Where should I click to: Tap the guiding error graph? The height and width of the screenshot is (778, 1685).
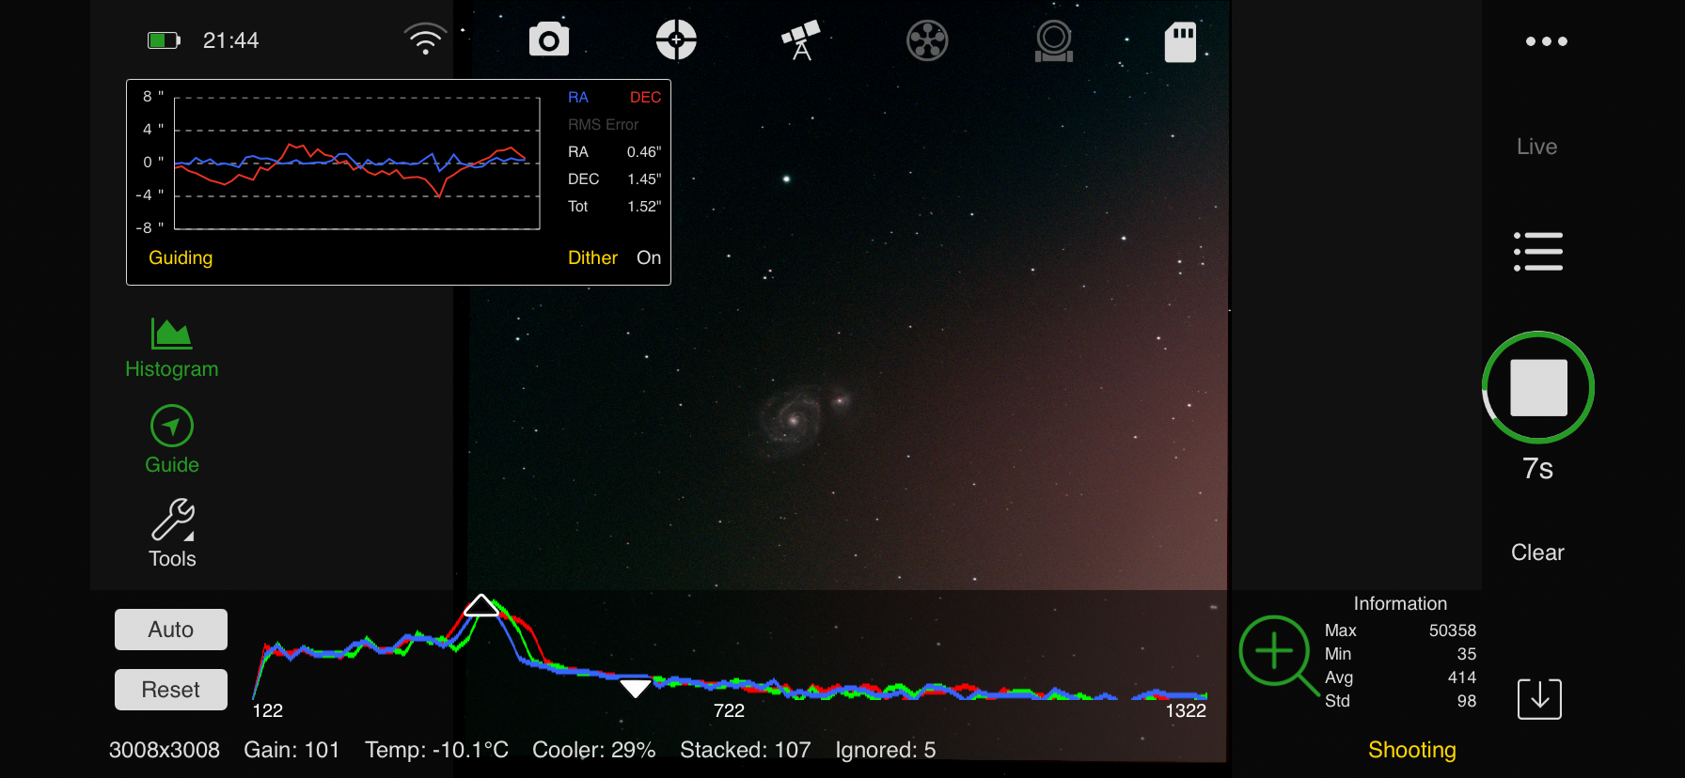(x=357, y=163)
